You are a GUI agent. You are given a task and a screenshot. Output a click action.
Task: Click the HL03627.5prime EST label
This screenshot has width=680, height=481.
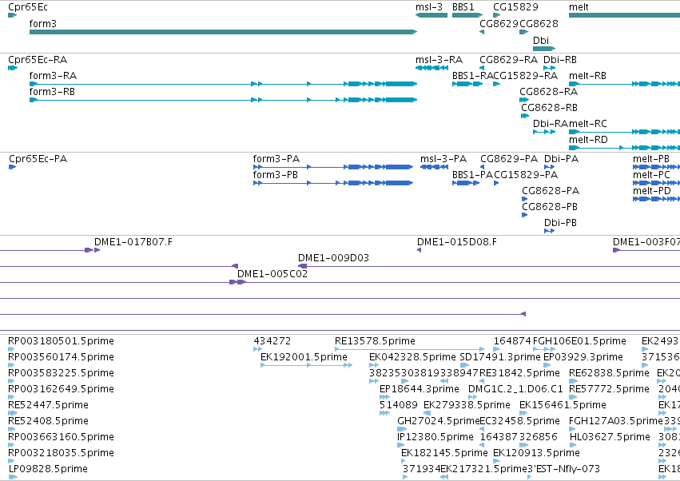pyautogui.click(x=610, y=438)
